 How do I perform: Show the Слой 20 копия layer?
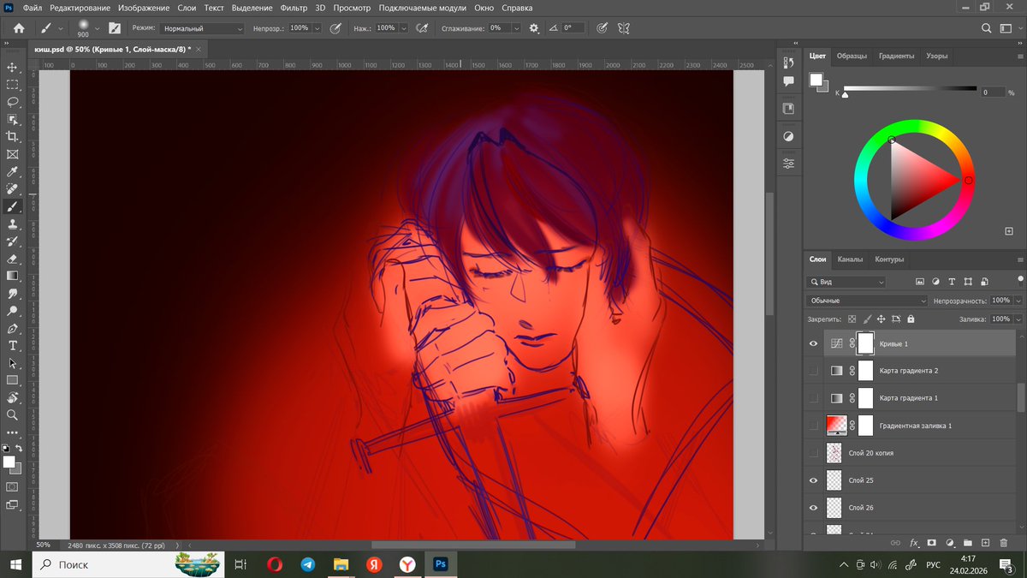coord(814,453)
